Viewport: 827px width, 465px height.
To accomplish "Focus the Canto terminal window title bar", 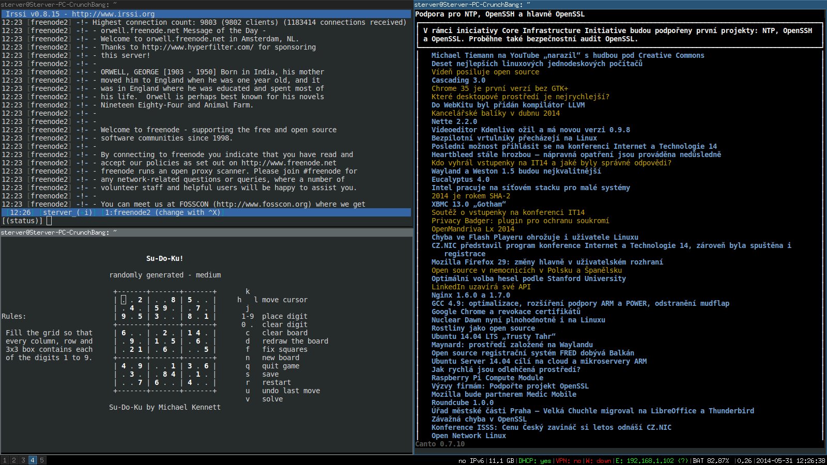I will (620, 5).
